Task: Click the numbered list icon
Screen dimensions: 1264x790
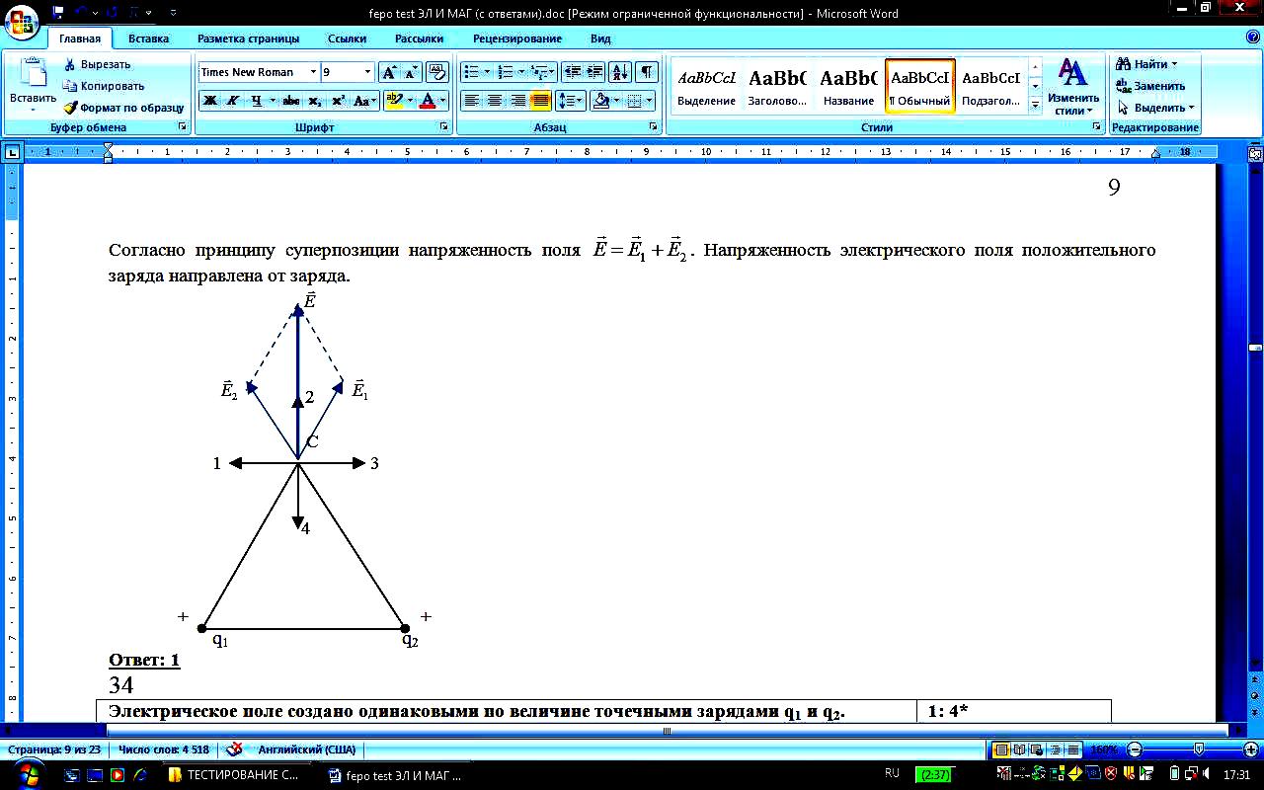Action: [506, 72]
